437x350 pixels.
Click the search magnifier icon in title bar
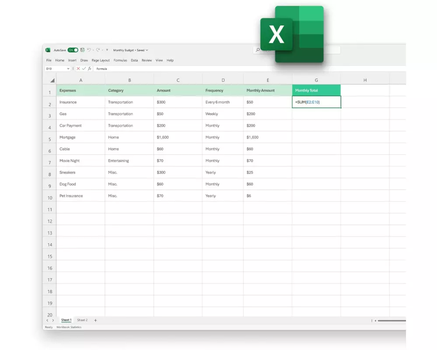point(258,50)
